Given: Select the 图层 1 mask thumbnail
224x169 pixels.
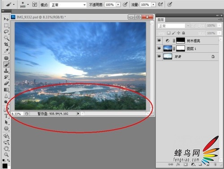Looking at the screenshot, I should click(181, 48).
